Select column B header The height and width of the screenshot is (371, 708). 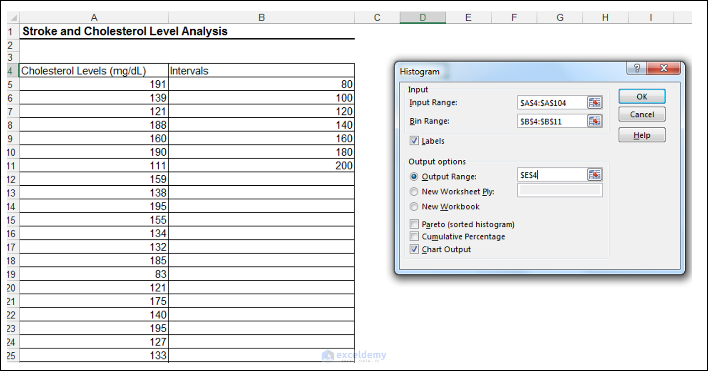click(261, 18)
